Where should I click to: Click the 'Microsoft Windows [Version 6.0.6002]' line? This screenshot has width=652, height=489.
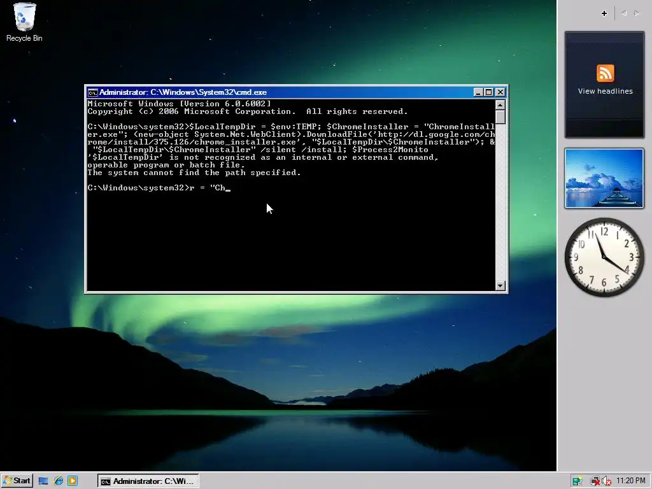click(x=179, y=104)
